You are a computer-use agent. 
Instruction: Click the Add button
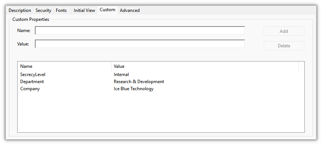coord(284,31)
